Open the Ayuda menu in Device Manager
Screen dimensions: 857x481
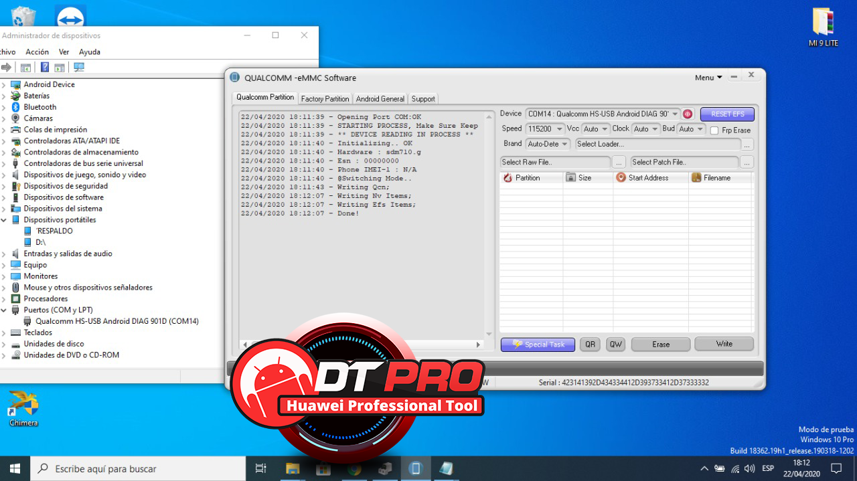coord(90,52)
